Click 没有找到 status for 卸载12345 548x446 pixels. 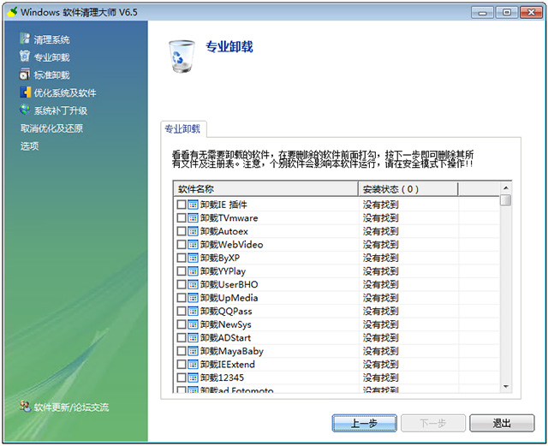click(x=380, y=378)
